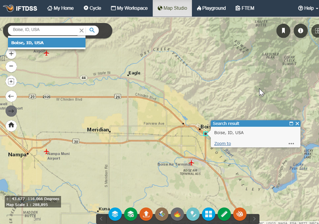Activate the extent zoom box tool
The image size is (319, 224).
[x=11, y=81]
